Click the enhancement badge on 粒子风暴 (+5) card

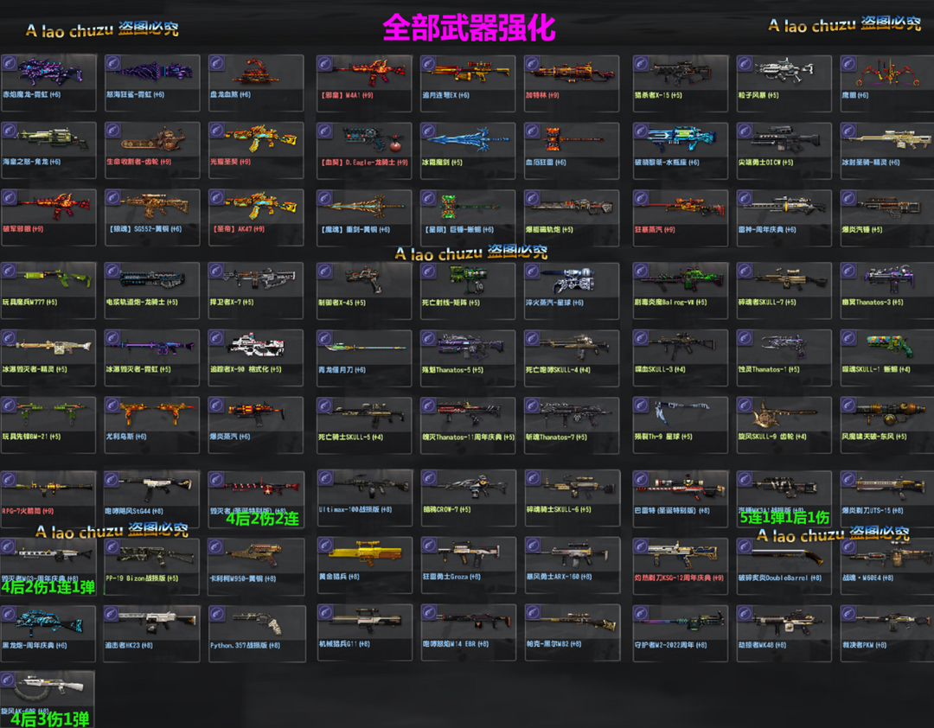tap(745, 64)
